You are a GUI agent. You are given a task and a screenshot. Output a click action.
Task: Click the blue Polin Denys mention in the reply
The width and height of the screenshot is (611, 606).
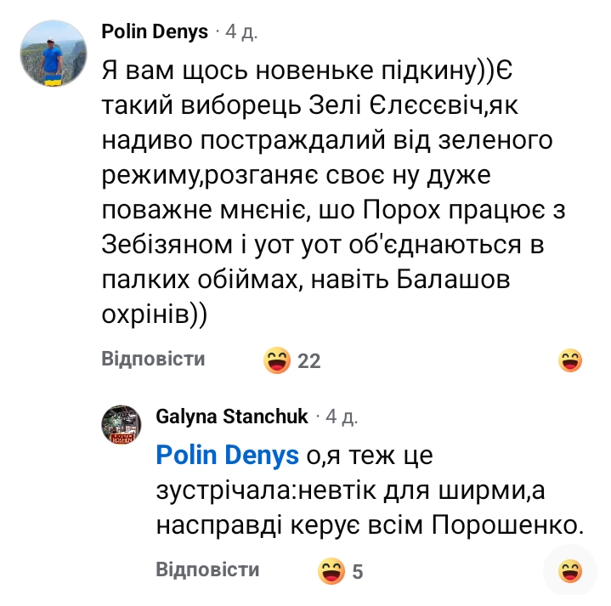point(228,456)
